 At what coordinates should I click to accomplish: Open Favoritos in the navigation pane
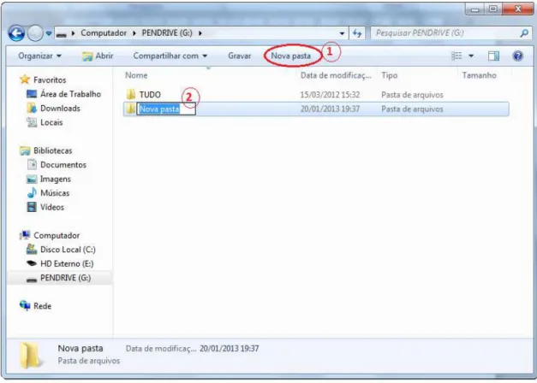[50, 80]
